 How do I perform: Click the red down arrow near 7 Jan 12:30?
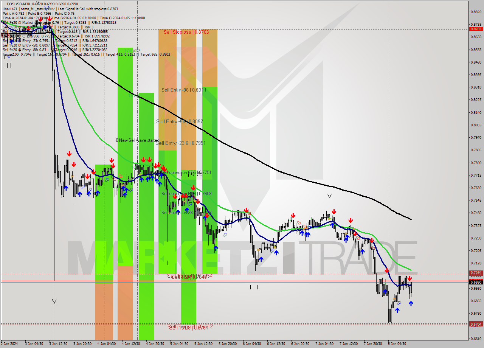351,221
